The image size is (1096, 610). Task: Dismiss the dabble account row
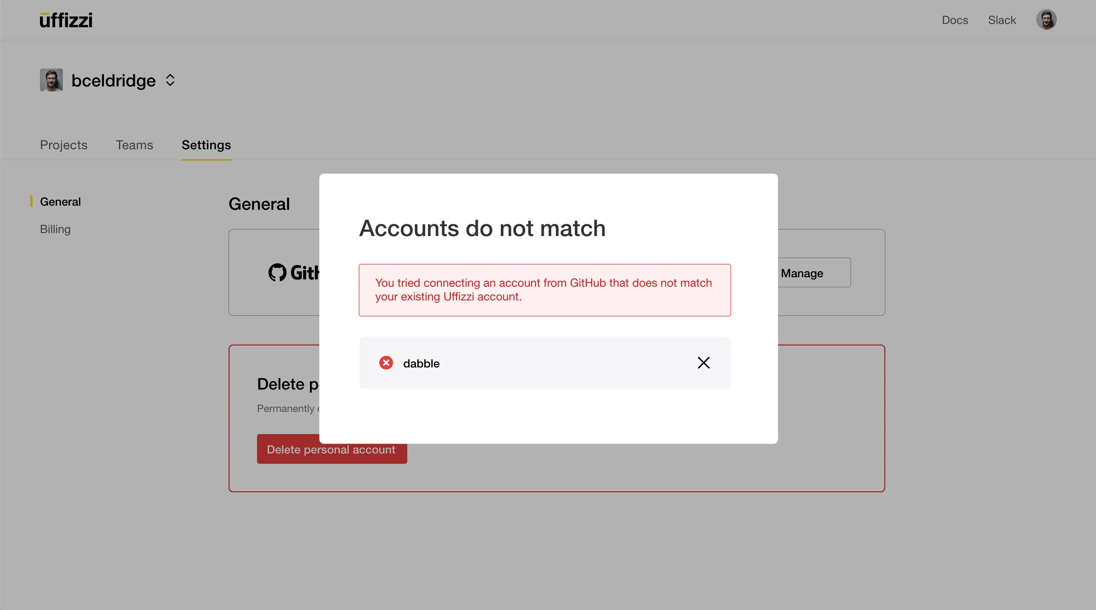click(x=703, y=363)
